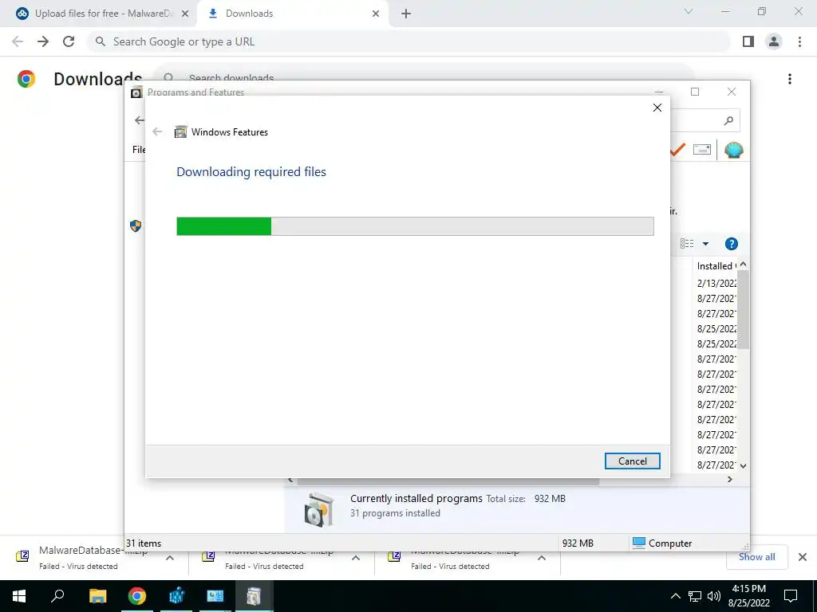Maximize the Programs and Features window
This screenshot has height=612, width=817.
[695, 92]
